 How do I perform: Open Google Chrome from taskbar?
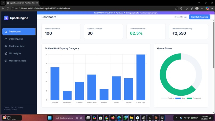107,118
